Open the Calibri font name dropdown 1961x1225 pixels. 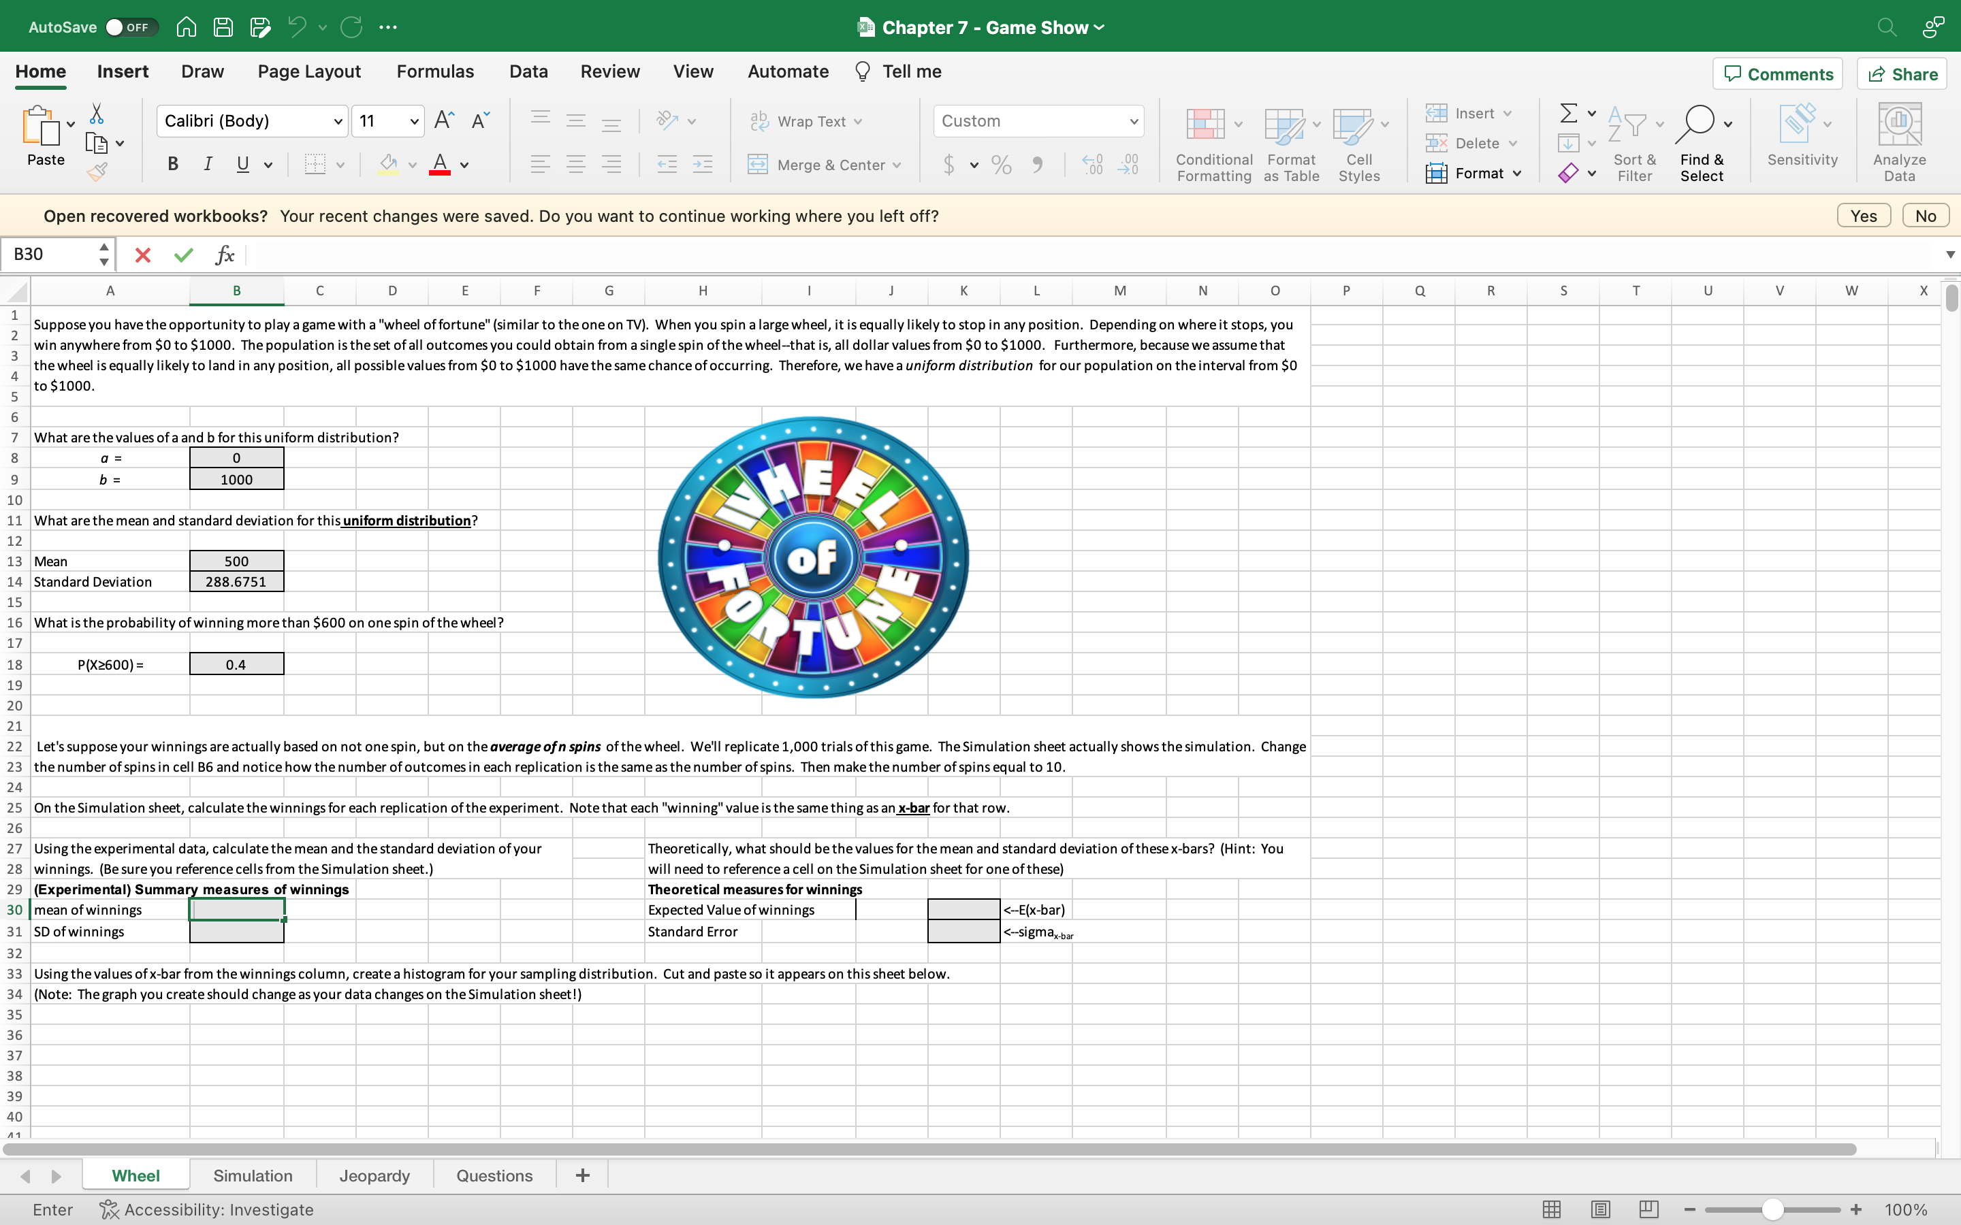[338, 122]
